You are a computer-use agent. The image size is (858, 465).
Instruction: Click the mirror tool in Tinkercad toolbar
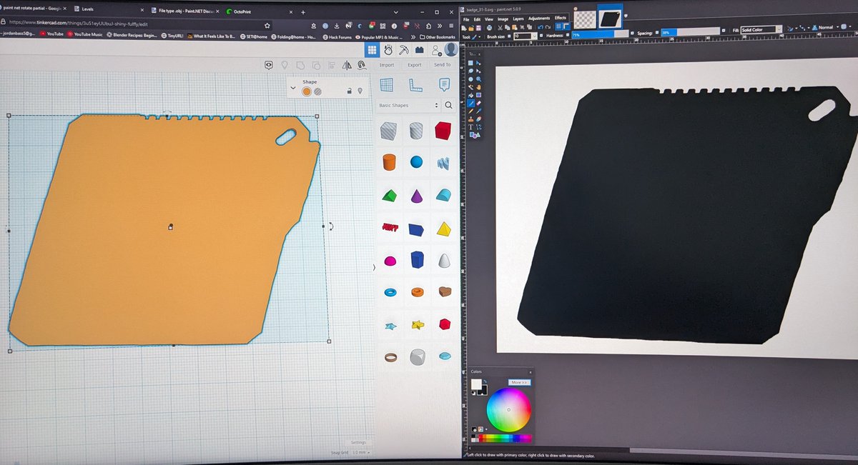pyautogui.click(x=347, y=65)
